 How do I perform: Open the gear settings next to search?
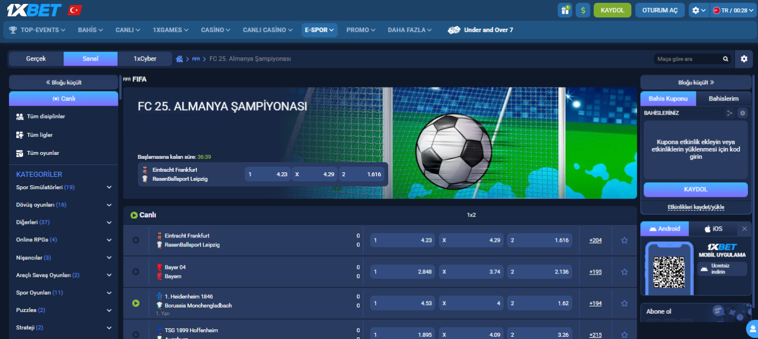pos(744,59)
